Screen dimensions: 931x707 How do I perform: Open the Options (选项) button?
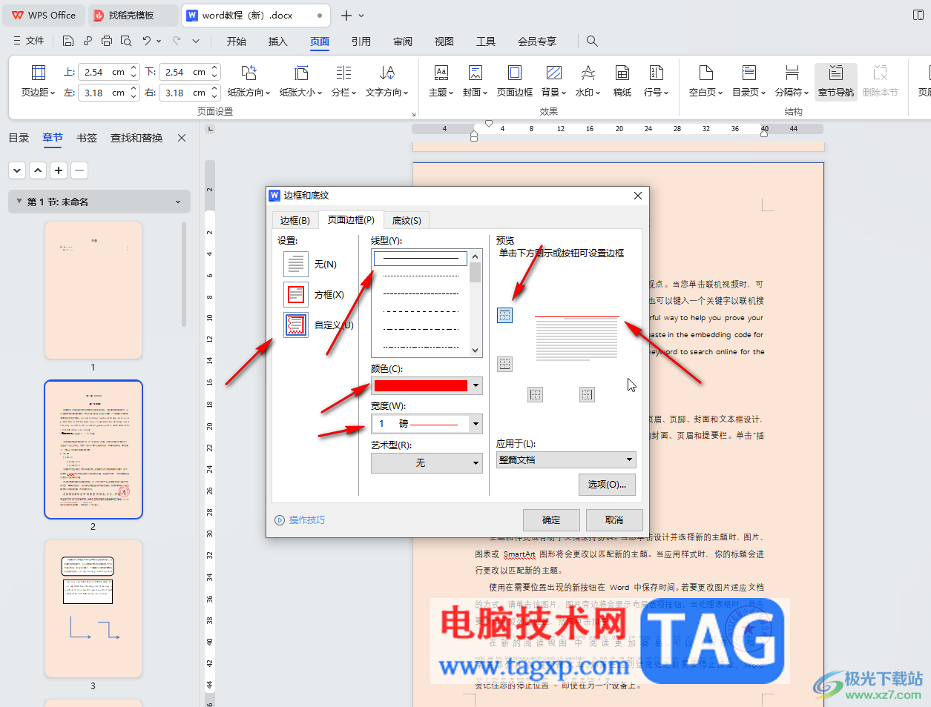click(x=607, y=484)
